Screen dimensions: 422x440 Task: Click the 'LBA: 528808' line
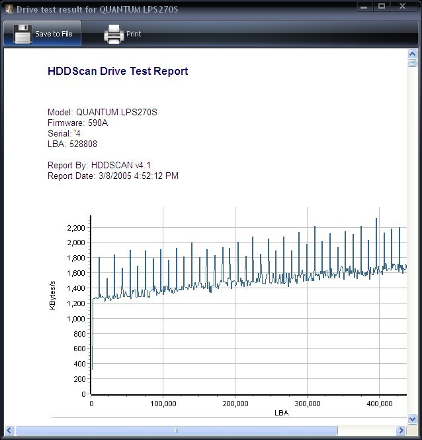pos(72,144)
